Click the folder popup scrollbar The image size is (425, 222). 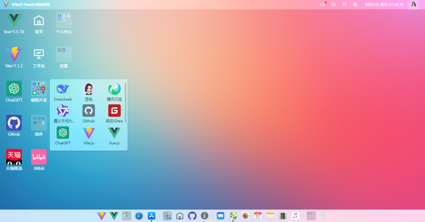point(126,102)
